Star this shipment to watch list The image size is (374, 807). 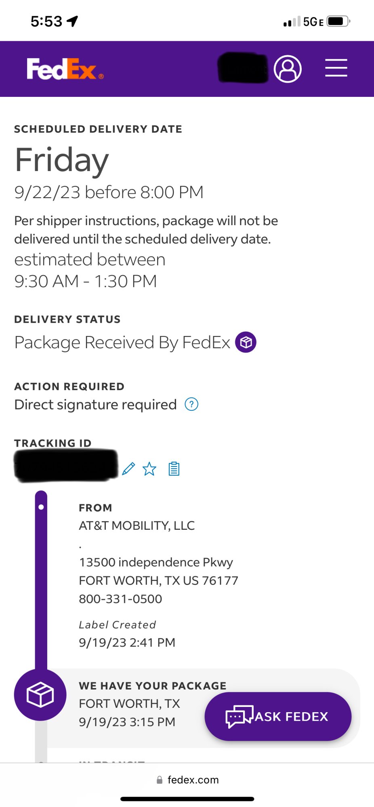point(149,469)
